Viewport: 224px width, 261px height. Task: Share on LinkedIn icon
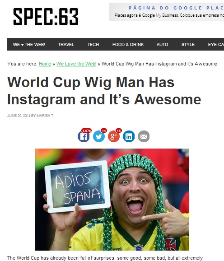pos(129,136)
